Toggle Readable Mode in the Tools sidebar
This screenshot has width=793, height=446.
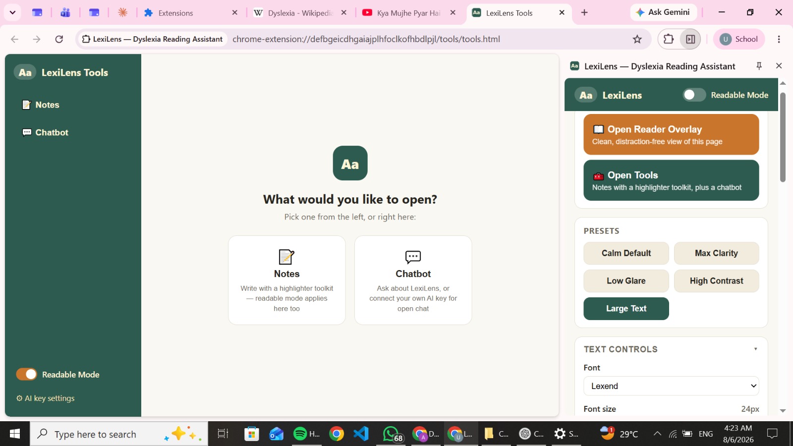(27, 374)
